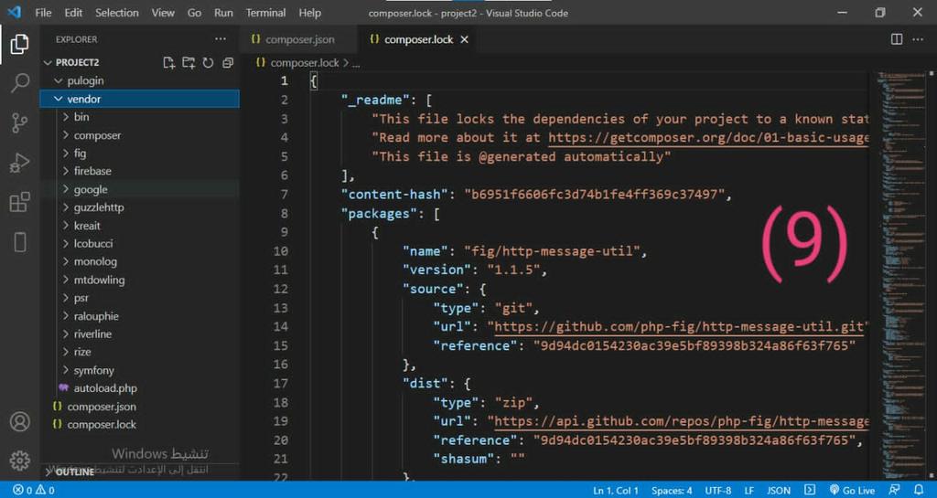The width and height of the screenshot is (937, 498).
Task: Open Run and Debug view
Action: pos(19,163)
